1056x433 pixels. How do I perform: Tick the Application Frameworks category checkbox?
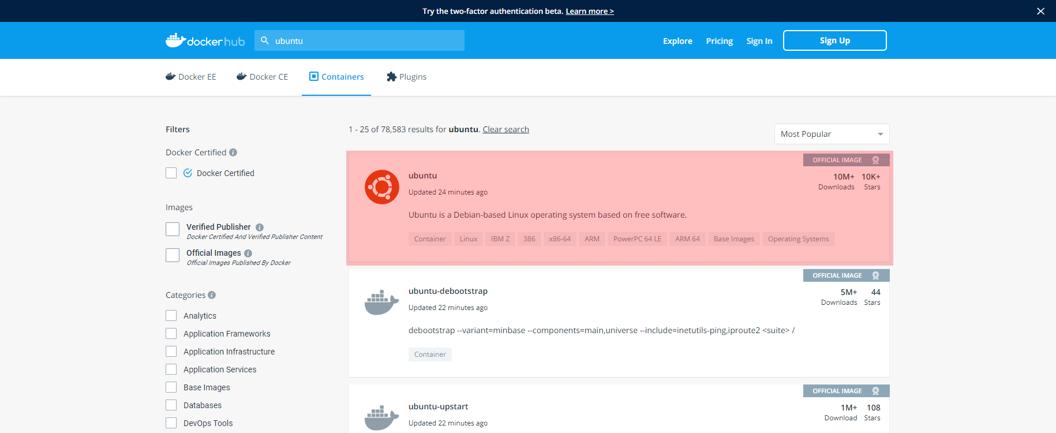171,334
